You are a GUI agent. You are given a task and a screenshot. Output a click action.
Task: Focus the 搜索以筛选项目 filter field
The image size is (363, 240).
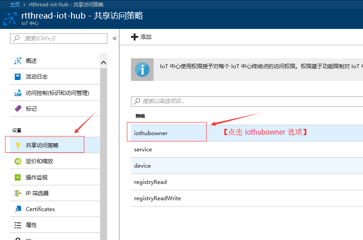(x=247, y=101)
